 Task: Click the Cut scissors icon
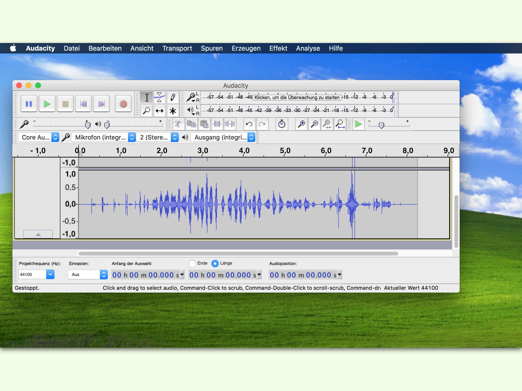click(x=178, y=124)
